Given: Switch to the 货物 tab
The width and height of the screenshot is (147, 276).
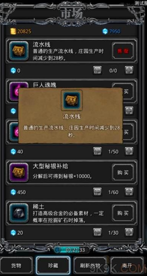Looking at the screenshot, I should [x=16, y=266].
